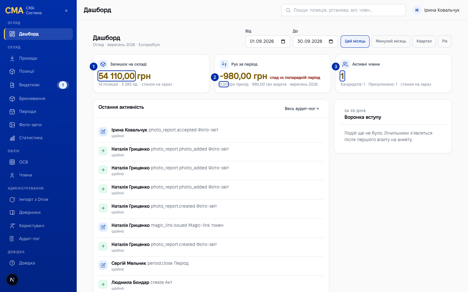Click the Рух за період amount -980,00 грн

[x=243, y=76]
